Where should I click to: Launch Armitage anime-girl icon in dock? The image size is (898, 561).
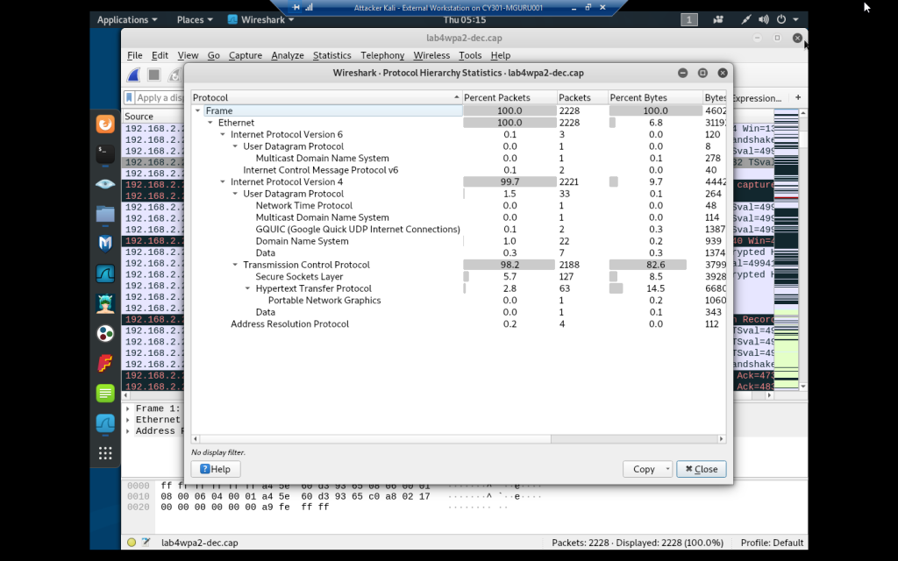coord(105,303)
